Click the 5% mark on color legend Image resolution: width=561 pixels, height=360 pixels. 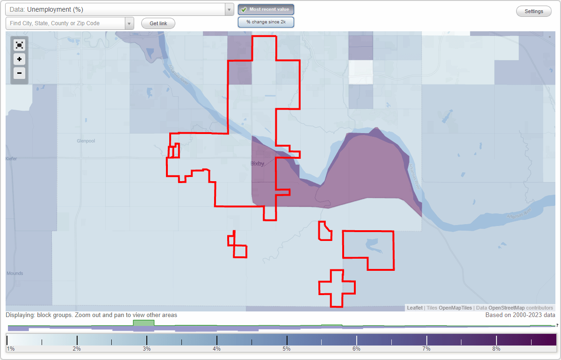(287, 348)
